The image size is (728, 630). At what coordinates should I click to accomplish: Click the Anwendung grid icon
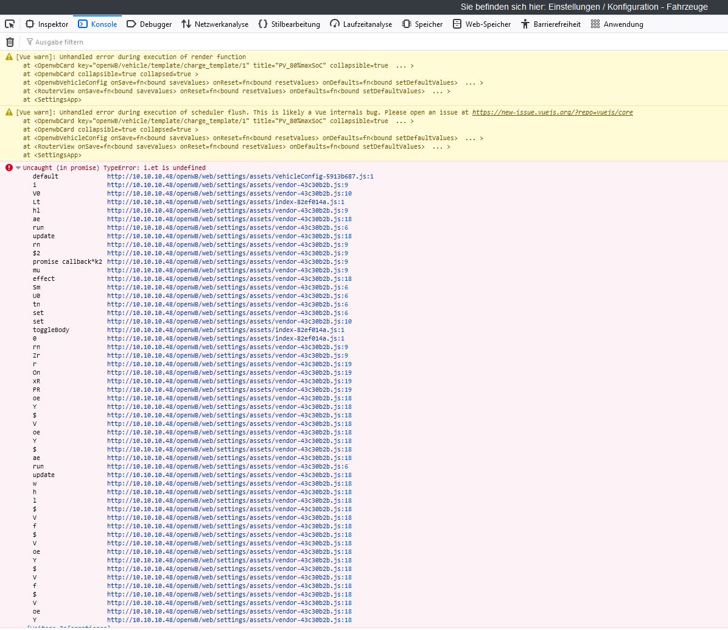[595, 24]
